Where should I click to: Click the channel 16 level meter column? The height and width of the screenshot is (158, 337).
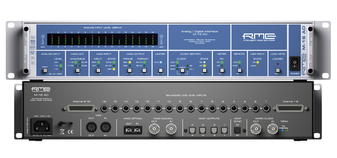click(152, 39)
